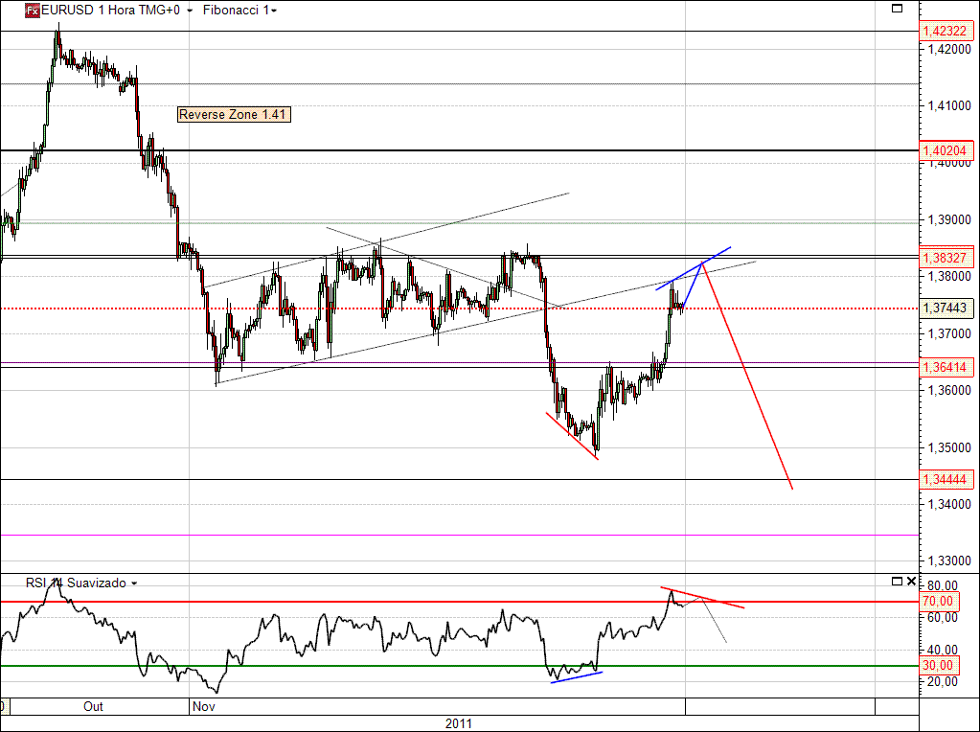The height and width of the screenshot is (732, 980).
Task: Click the Fx chart symbol icon
Action: 33,10
